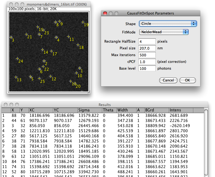Click spot marker 17 crosshair

[x=51, y=51]
